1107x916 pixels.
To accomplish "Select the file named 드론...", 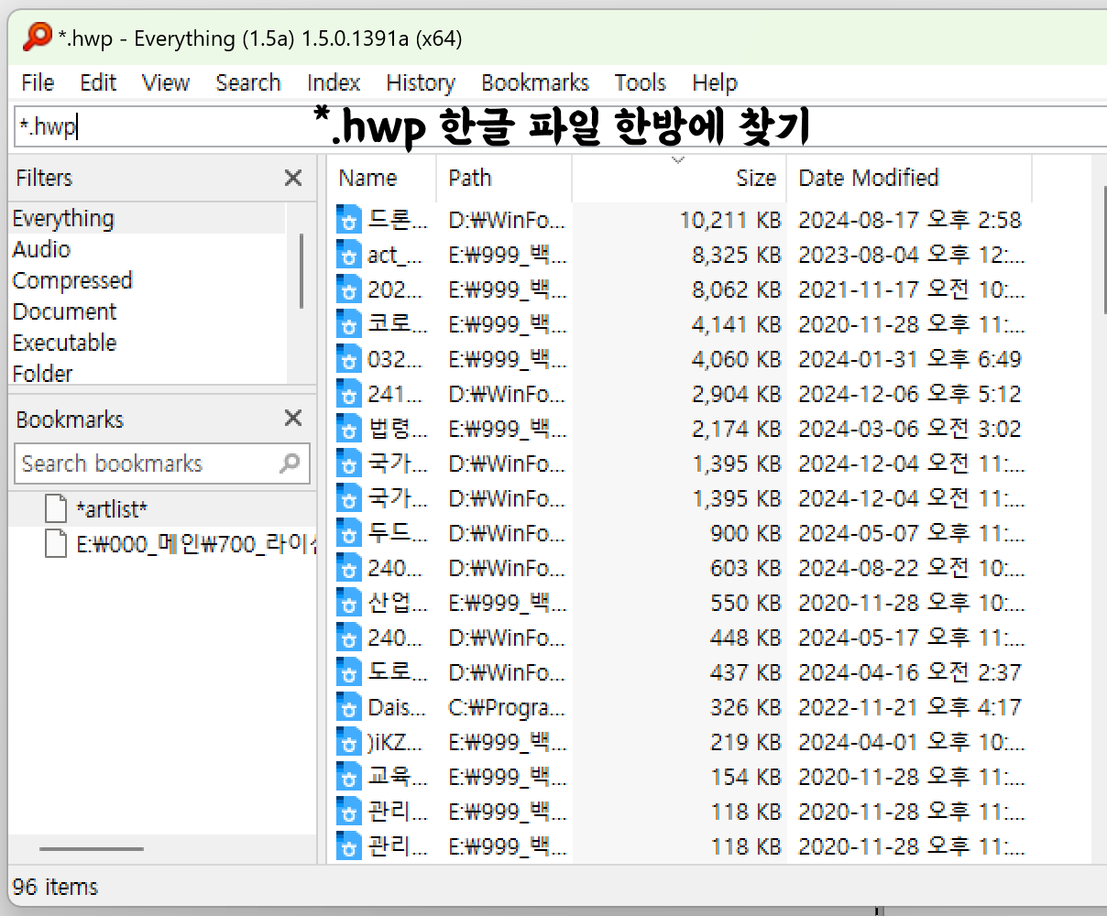I will 398,220.
